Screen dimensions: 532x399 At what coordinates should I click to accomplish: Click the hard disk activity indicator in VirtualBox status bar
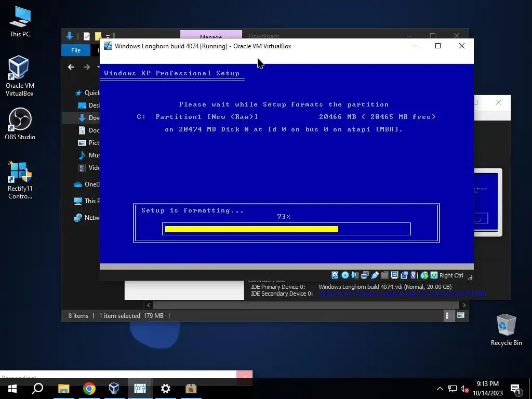tap(335, 275)
